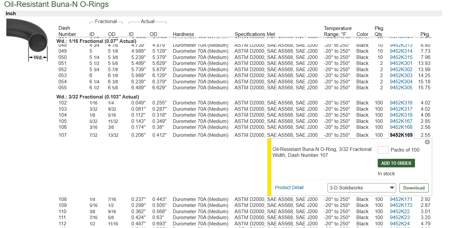
Task: Click part number 9452K171
Action: pyautogui.click(x=401, y=199)
